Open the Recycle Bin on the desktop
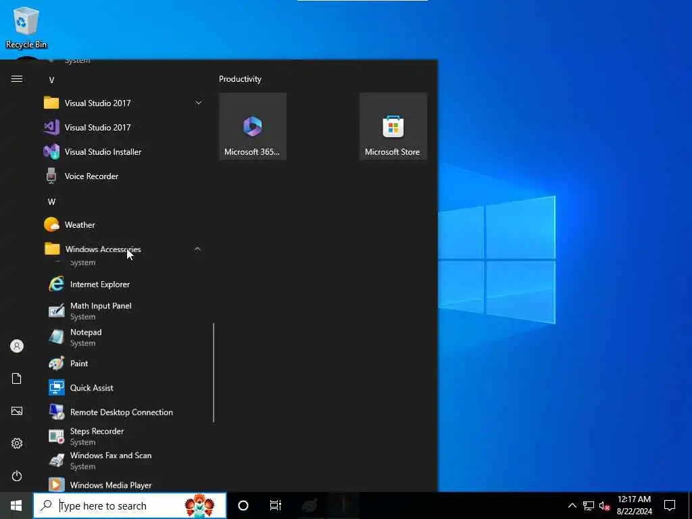This screenshot has height=519, width=692. 26,27
